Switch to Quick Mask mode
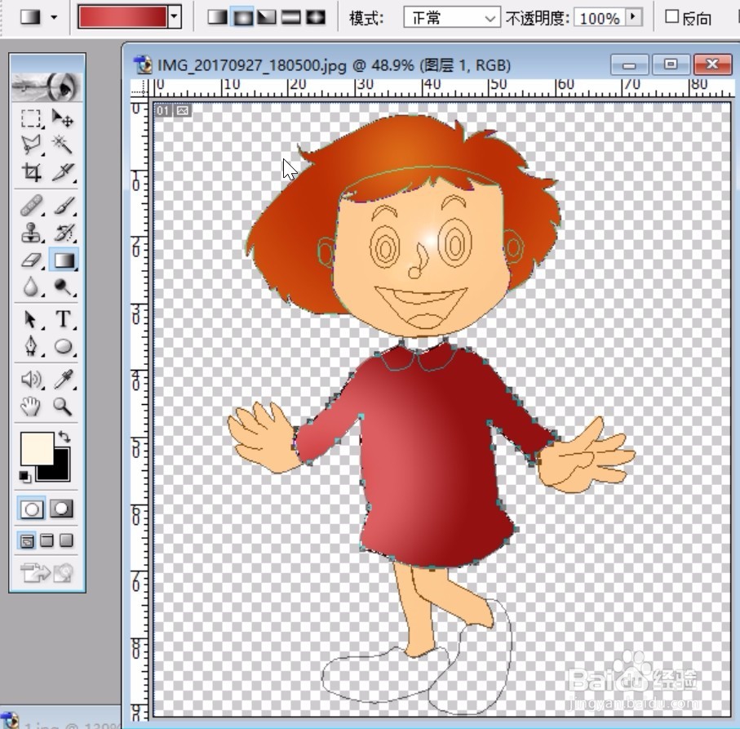This screenshot has height=729, width=740. (x=61, y=509)
